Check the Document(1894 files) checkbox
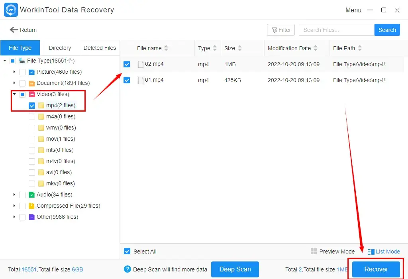 tap(22, 83)
